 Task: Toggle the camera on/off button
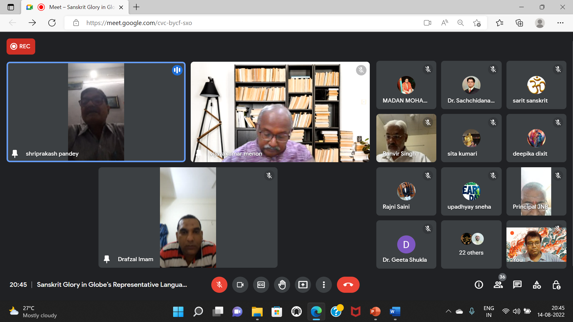[x=240, y=285]
